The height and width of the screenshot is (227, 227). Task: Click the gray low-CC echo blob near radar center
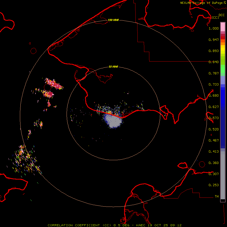(x=114, y=121)
